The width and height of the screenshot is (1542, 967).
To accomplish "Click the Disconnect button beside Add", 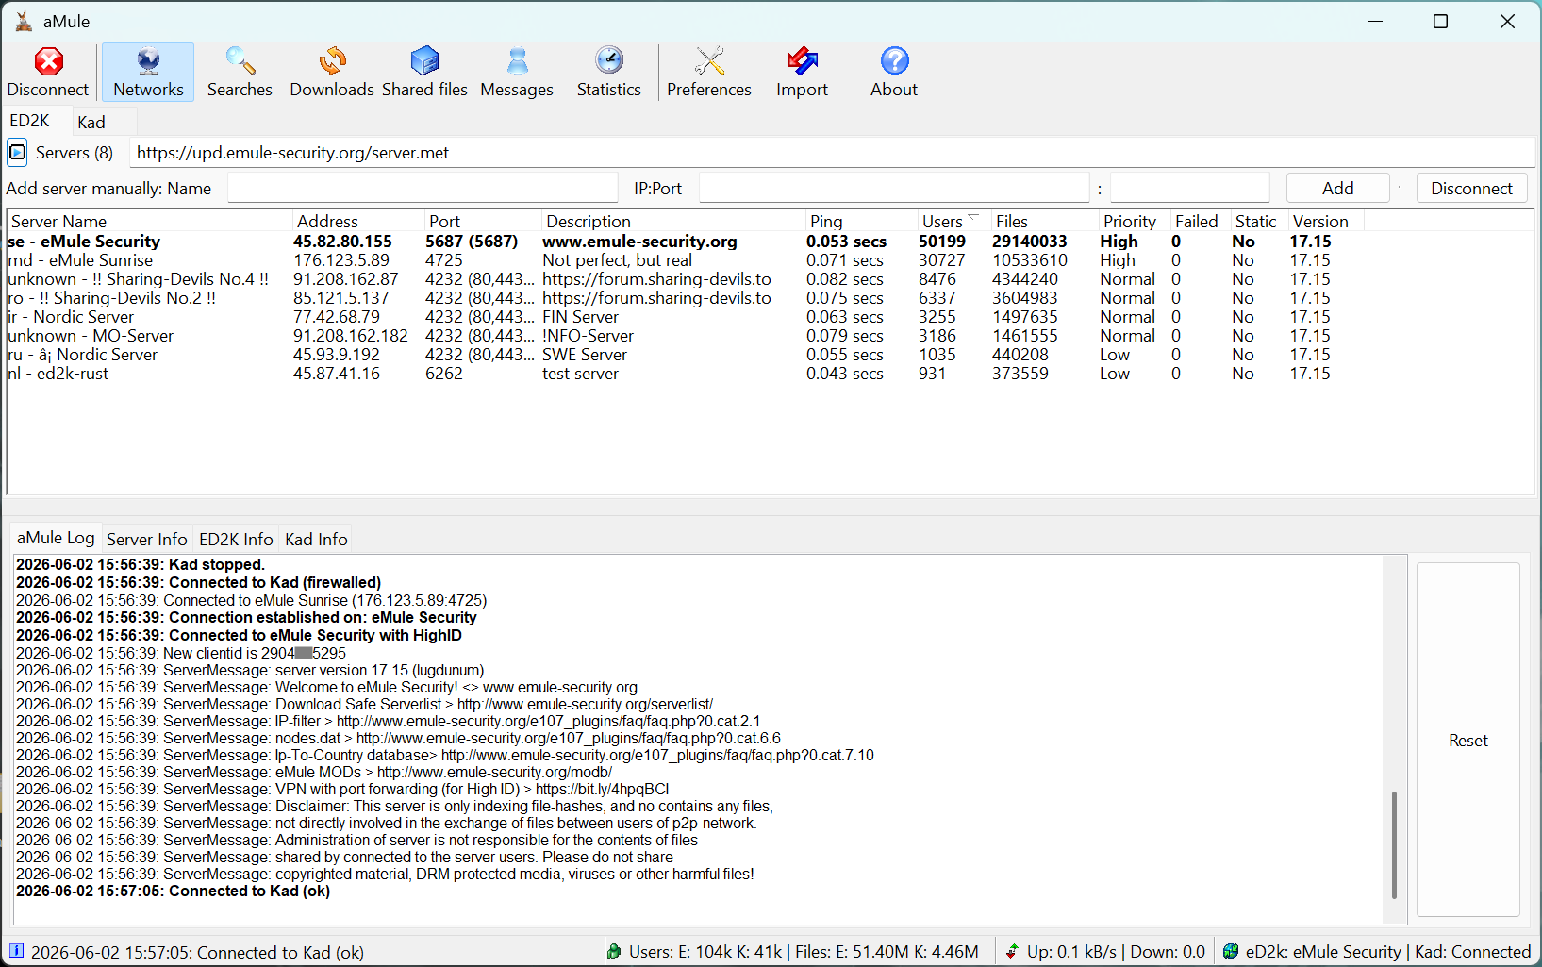I will coord(1471,188).
